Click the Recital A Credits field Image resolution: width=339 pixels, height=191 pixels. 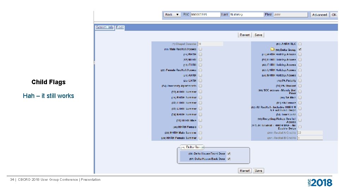pyautogui.click(x=310, y=133)
